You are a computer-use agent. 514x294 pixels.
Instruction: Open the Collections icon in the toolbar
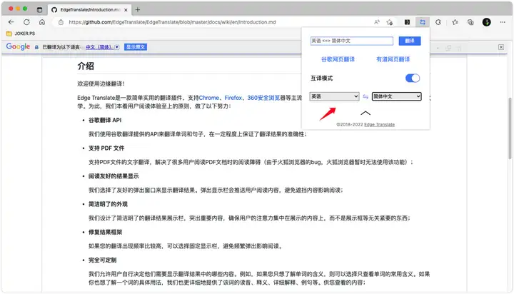[470, 22]
